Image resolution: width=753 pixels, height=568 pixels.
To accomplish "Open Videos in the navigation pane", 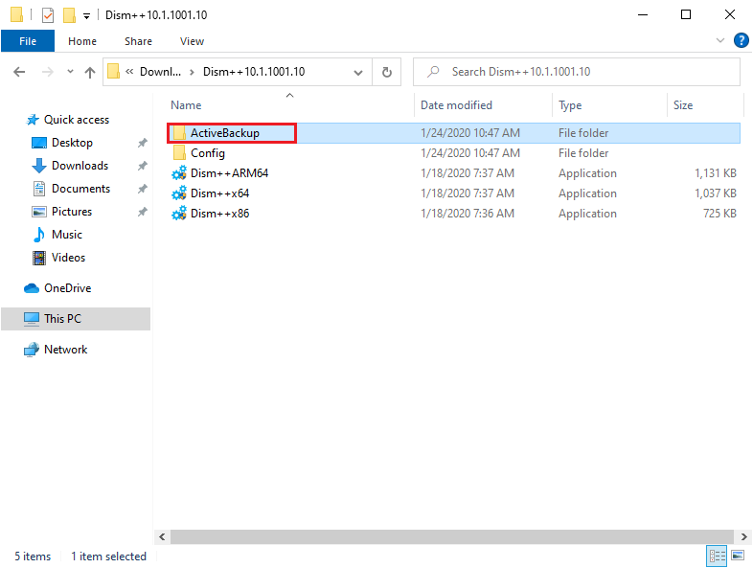I will click(x=68, y=258).
